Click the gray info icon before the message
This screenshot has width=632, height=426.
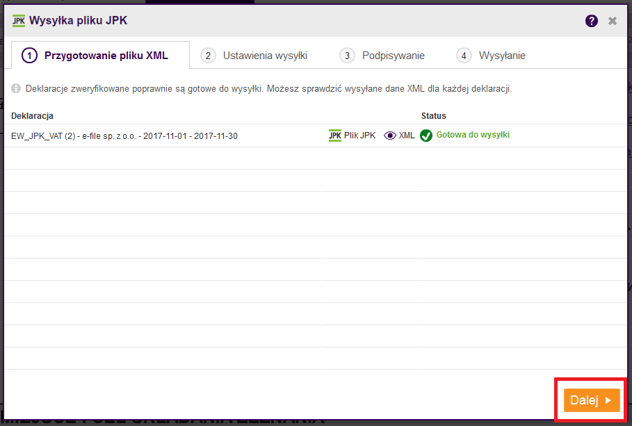[16, 89]
